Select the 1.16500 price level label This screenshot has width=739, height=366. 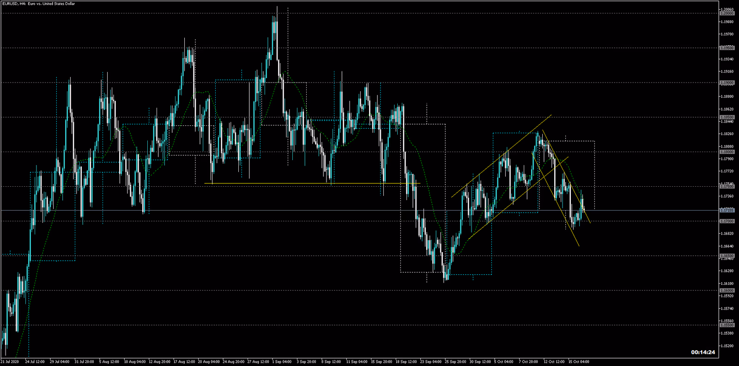point(727,256)
